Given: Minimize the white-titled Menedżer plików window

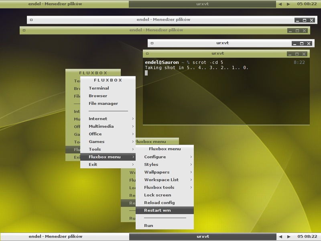Looking at the screenshot, I should pos(298,20).
